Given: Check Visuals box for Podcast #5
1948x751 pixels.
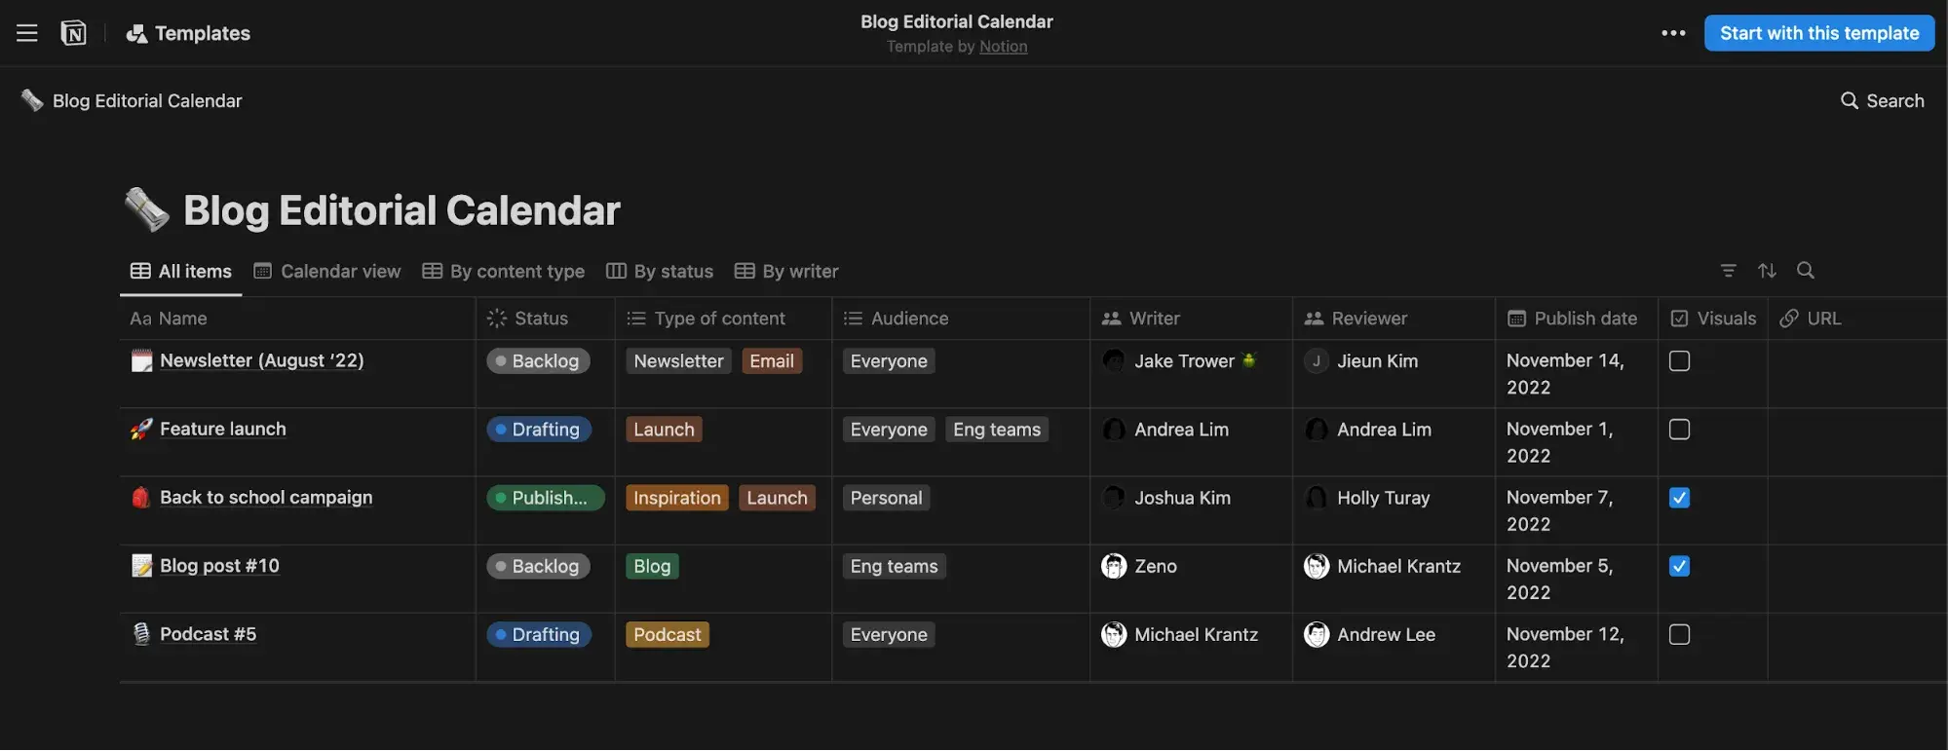Looking at the screenshot, I should click(x=1679, y=634).
